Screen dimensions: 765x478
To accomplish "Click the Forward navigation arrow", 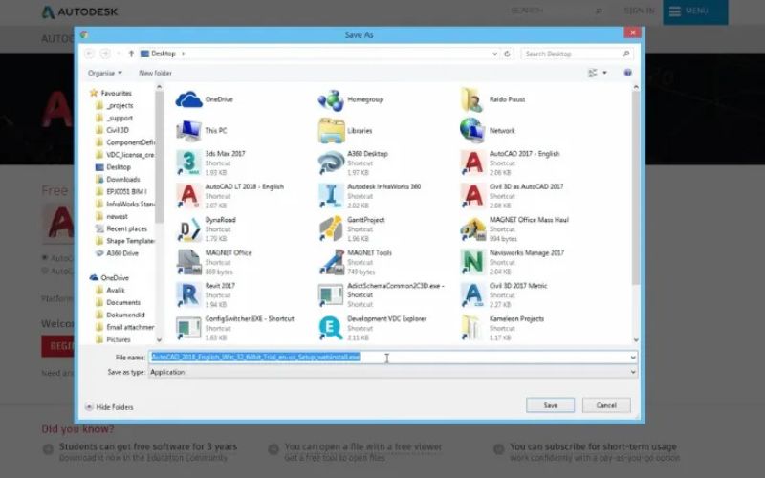I will tap(105, 54).
